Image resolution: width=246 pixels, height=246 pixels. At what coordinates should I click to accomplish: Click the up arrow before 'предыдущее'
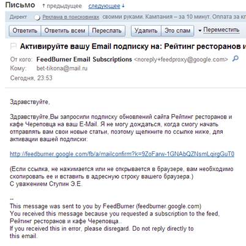click(x=43, y=6)
